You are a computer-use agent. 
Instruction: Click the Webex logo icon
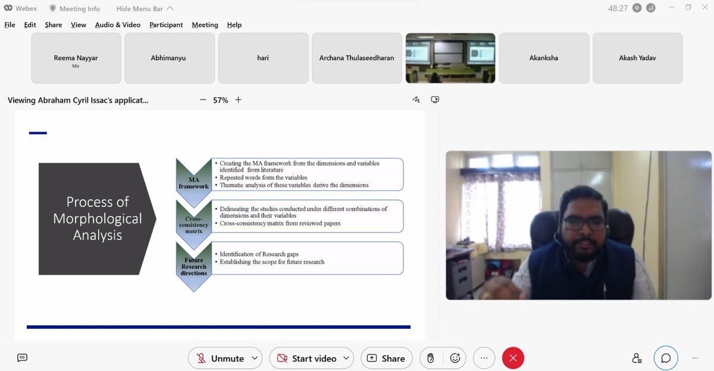pos(9,8)
